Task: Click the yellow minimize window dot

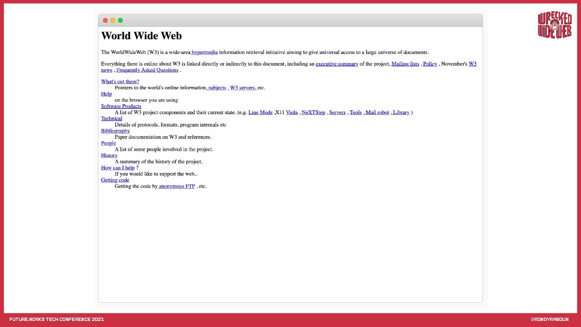Action: coord(113,20)
